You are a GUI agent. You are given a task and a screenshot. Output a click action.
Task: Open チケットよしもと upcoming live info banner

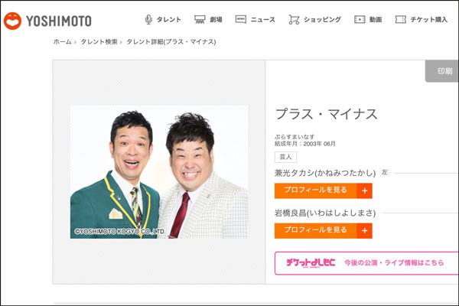[366, 262]
